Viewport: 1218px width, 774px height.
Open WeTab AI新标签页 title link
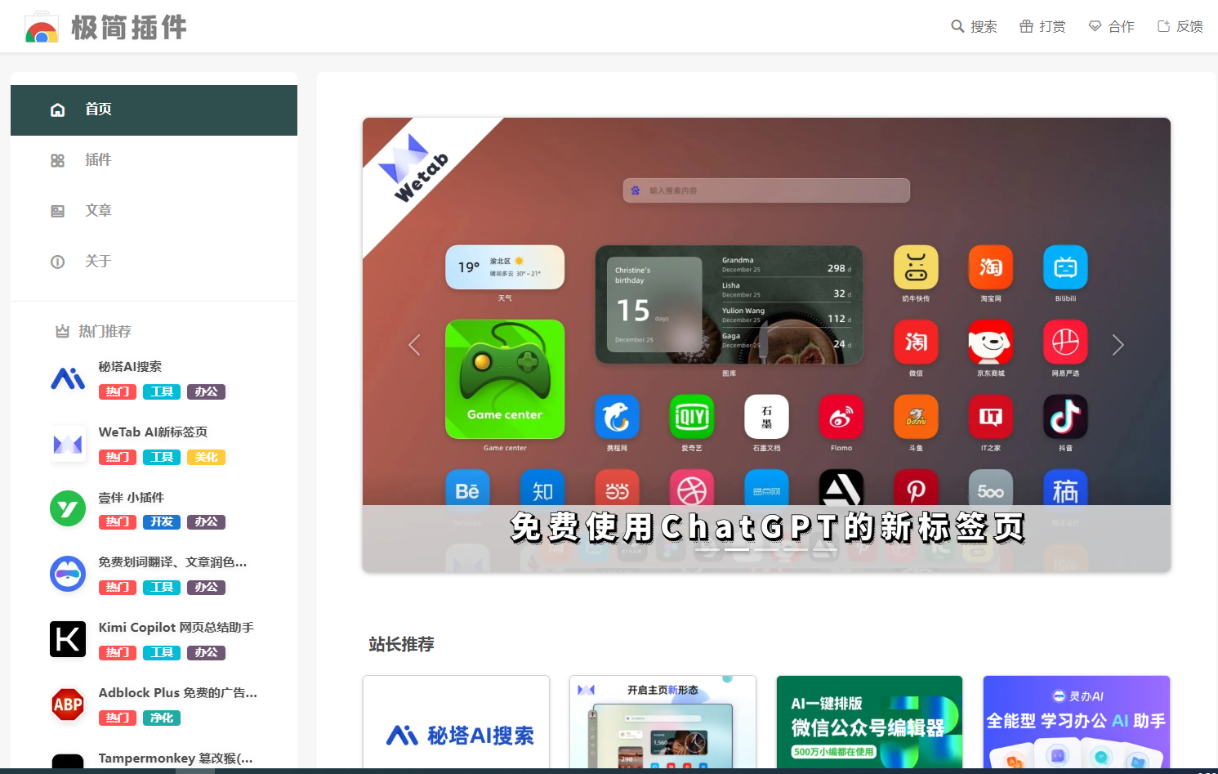pyautogui.click(x=153, y=432)
